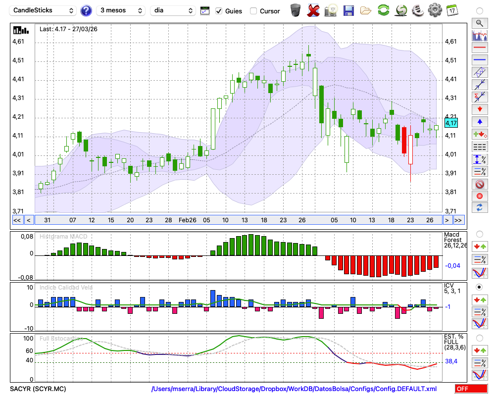This screenshot has width=495, height=396.
Task: Click the red down arrow marker tool
Action: pyautogui.click(x=480, y=109)
